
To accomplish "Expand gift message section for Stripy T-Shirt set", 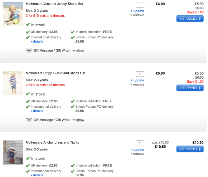I will click(x=80, y=120).
